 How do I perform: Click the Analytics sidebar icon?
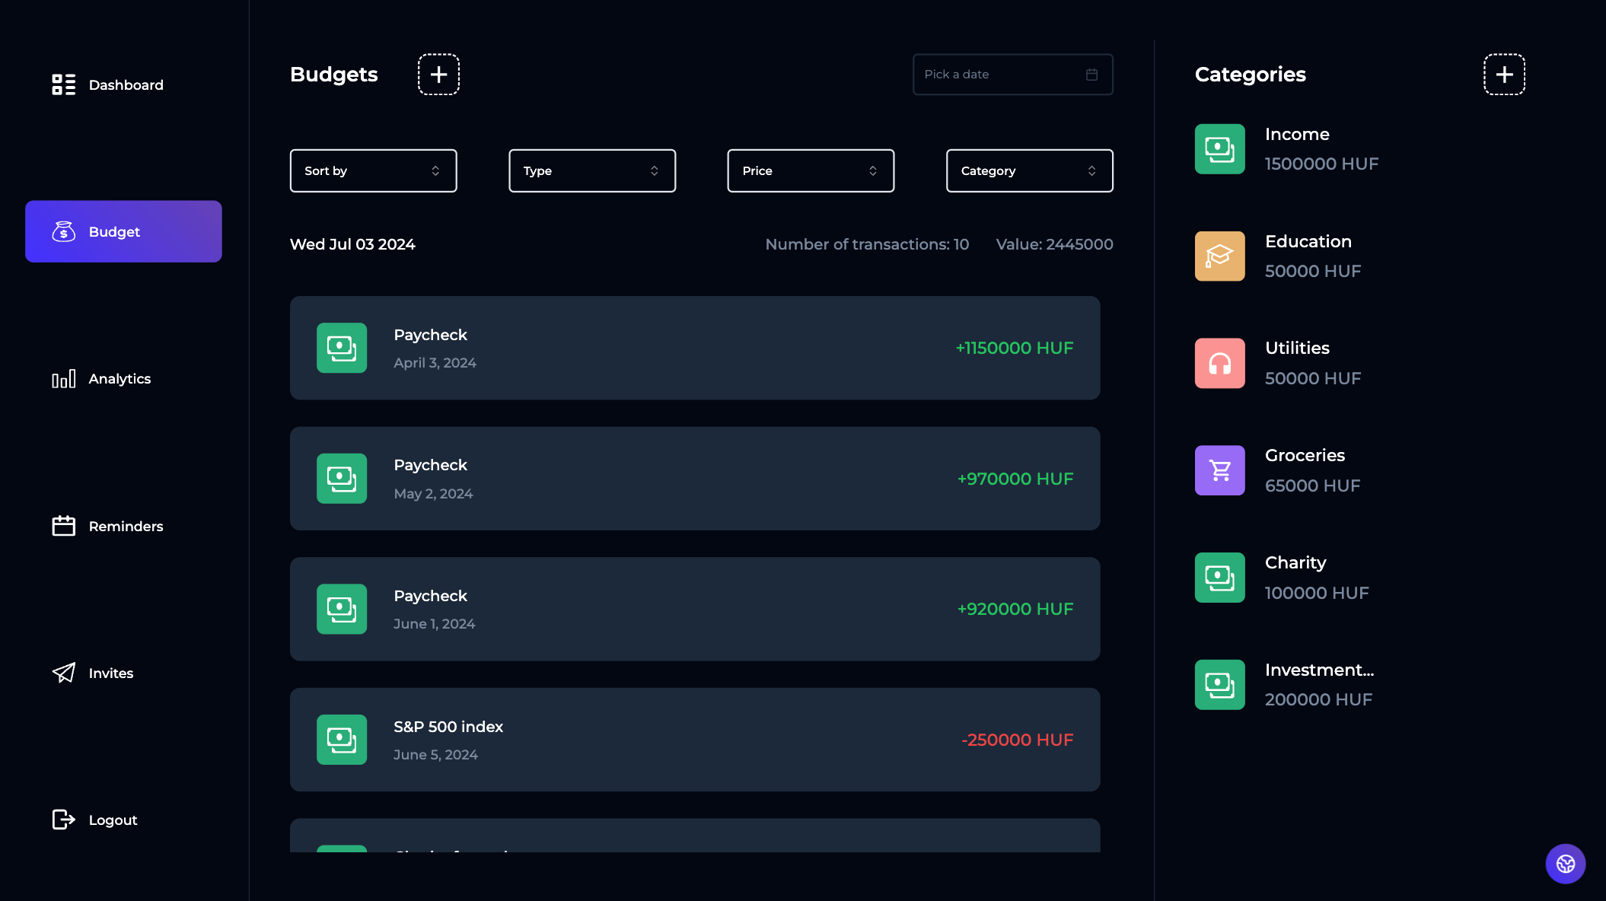(x=63, y=378)
